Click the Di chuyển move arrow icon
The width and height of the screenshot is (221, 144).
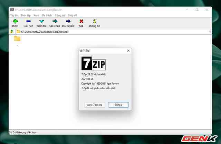tap(68, 21)
